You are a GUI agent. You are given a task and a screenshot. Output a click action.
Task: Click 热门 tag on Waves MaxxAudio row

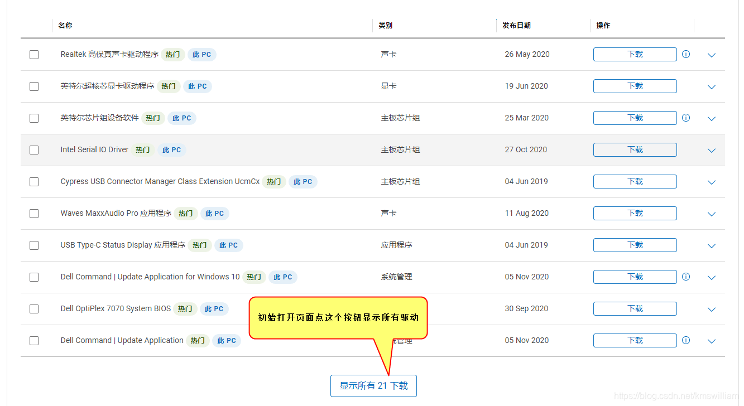186,214
